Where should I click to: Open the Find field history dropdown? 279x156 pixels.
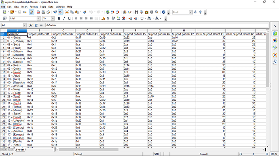190,12
